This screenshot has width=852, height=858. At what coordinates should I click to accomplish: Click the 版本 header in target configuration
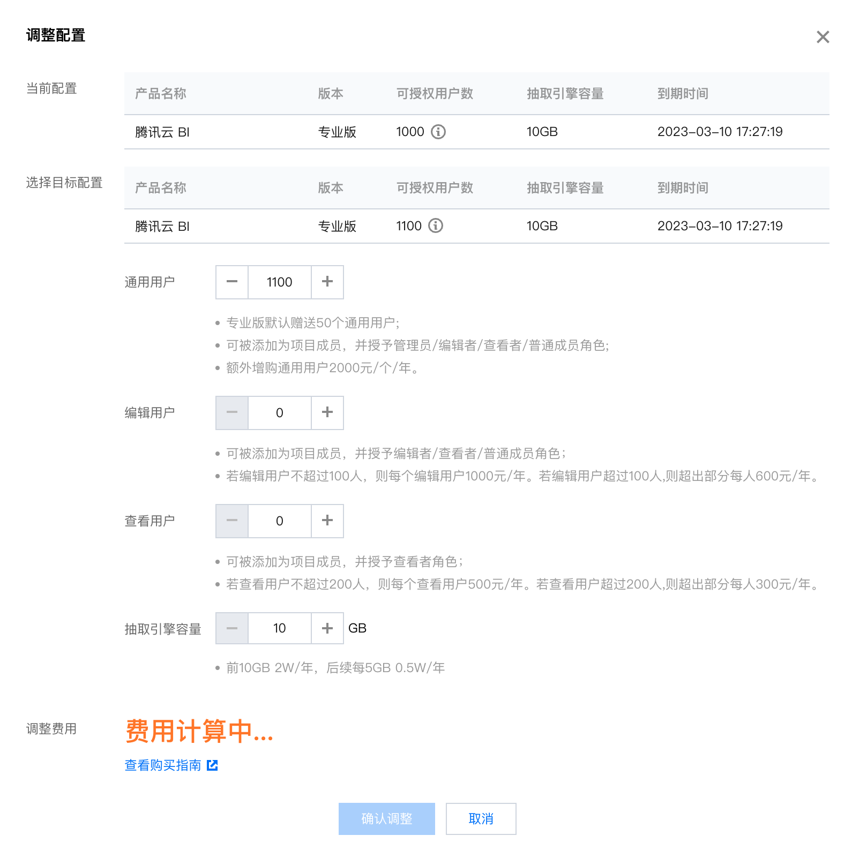(x=331, y=188)
